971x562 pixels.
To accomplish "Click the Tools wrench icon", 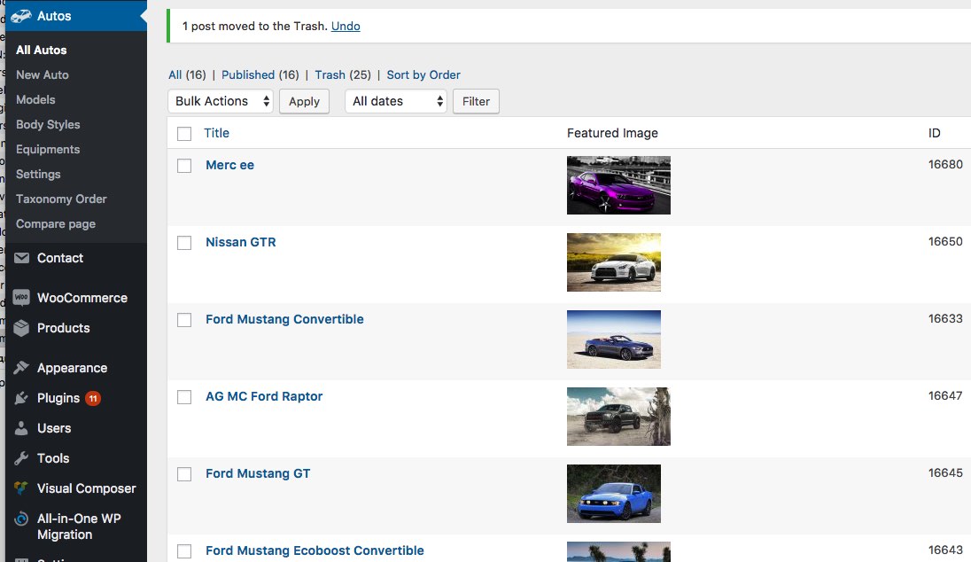I will click(21, 458).
